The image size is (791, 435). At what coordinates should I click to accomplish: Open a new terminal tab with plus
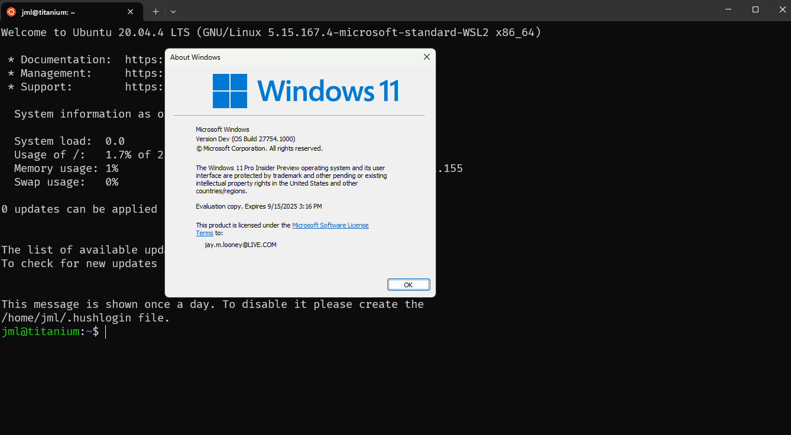(x=155, y=11)
